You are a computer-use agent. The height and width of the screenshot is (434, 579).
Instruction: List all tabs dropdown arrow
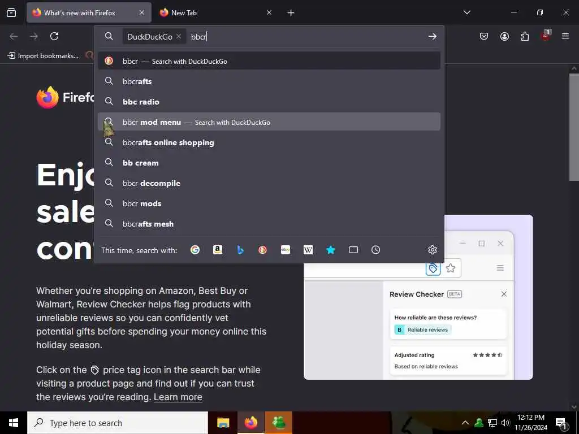(x=466, y=12)
